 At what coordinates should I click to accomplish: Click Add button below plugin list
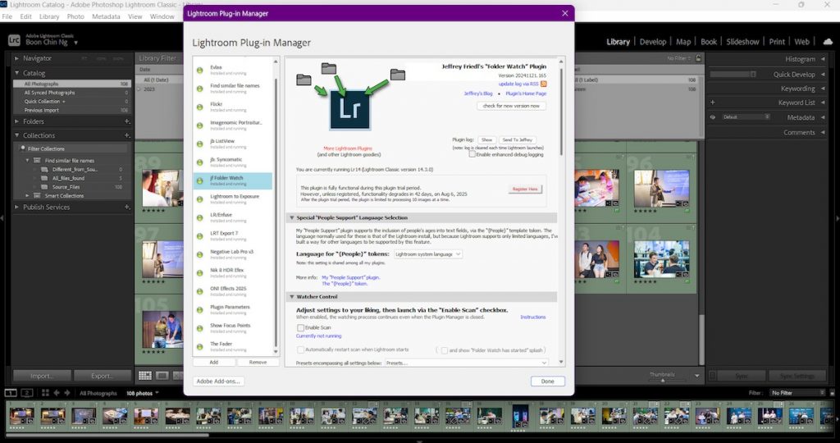(214, 362)
